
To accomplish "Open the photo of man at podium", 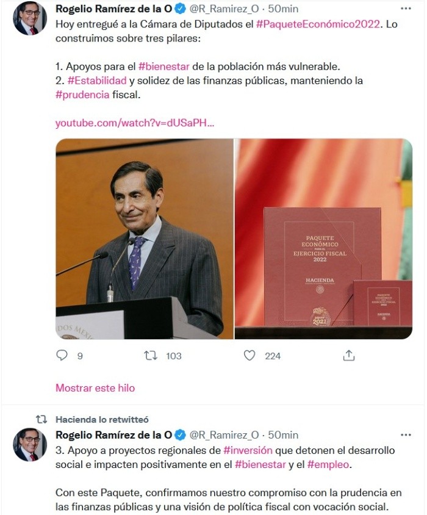I will (145, 239).
